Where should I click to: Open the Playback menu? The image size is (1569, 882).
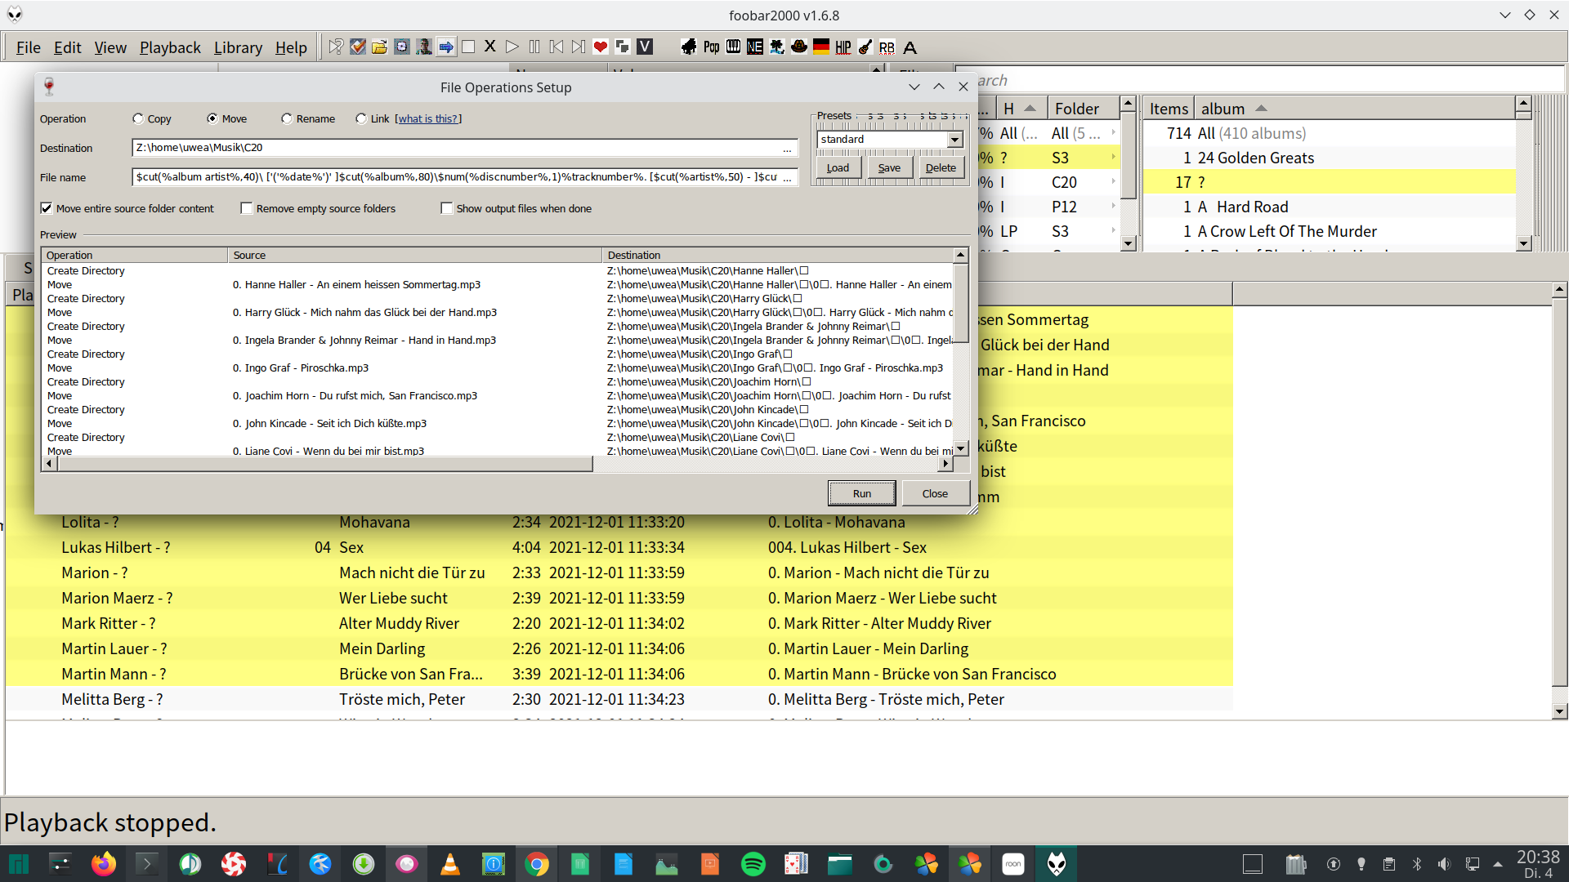[170, 47]
